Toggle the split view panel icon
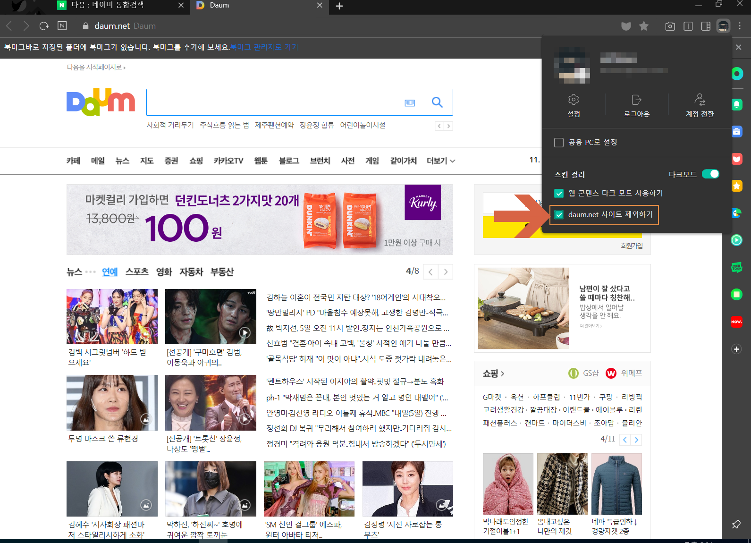Image resolution: width=751 pixels, height=543 pixels. (688, 26)
